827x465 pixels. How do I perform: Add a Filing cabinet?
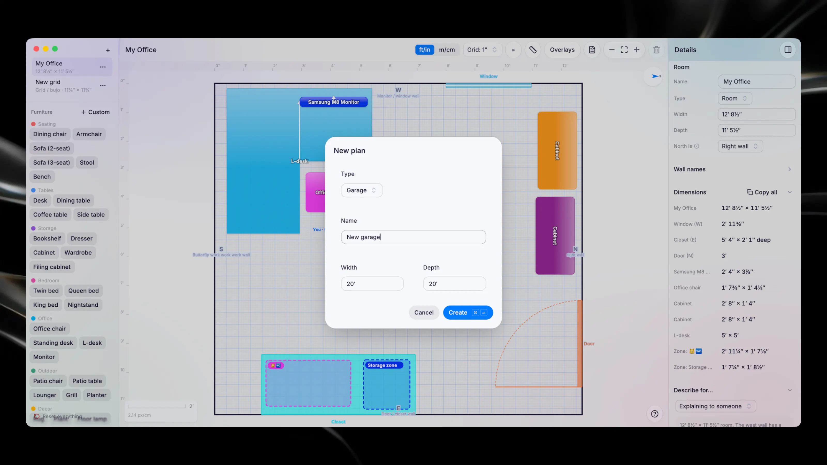pyautogui.click(x=52, y=267)
